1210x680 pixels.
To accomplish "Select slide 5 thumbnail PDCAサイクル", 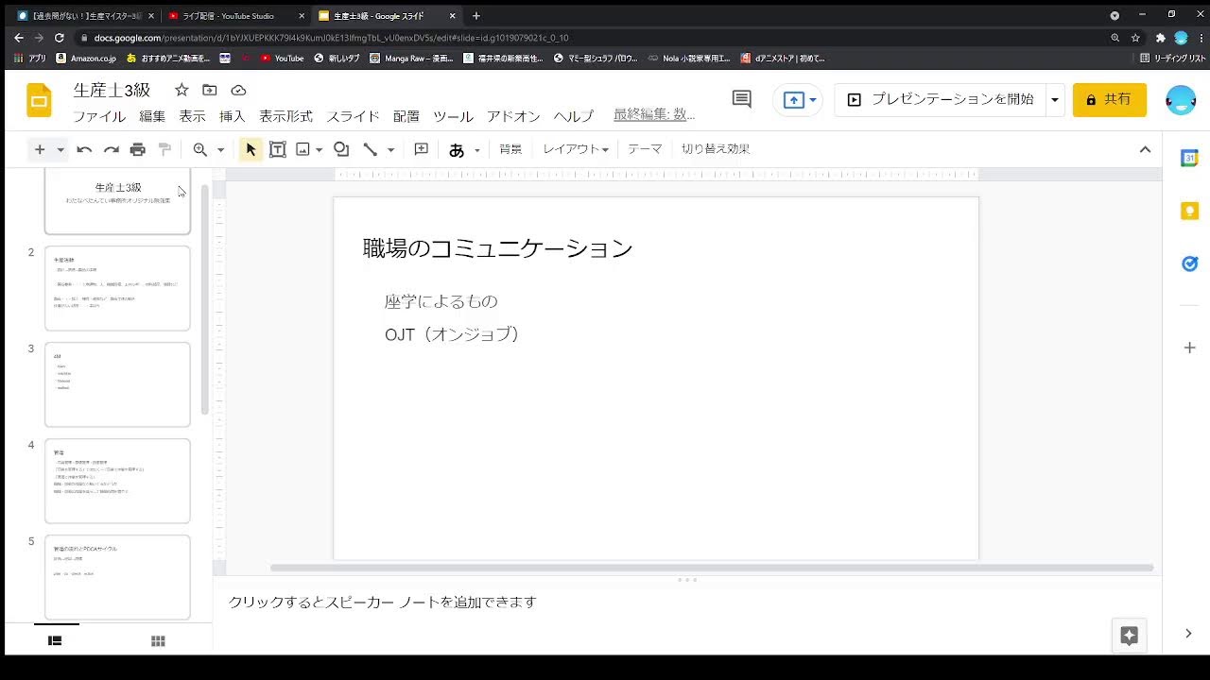I will (117, 577).
